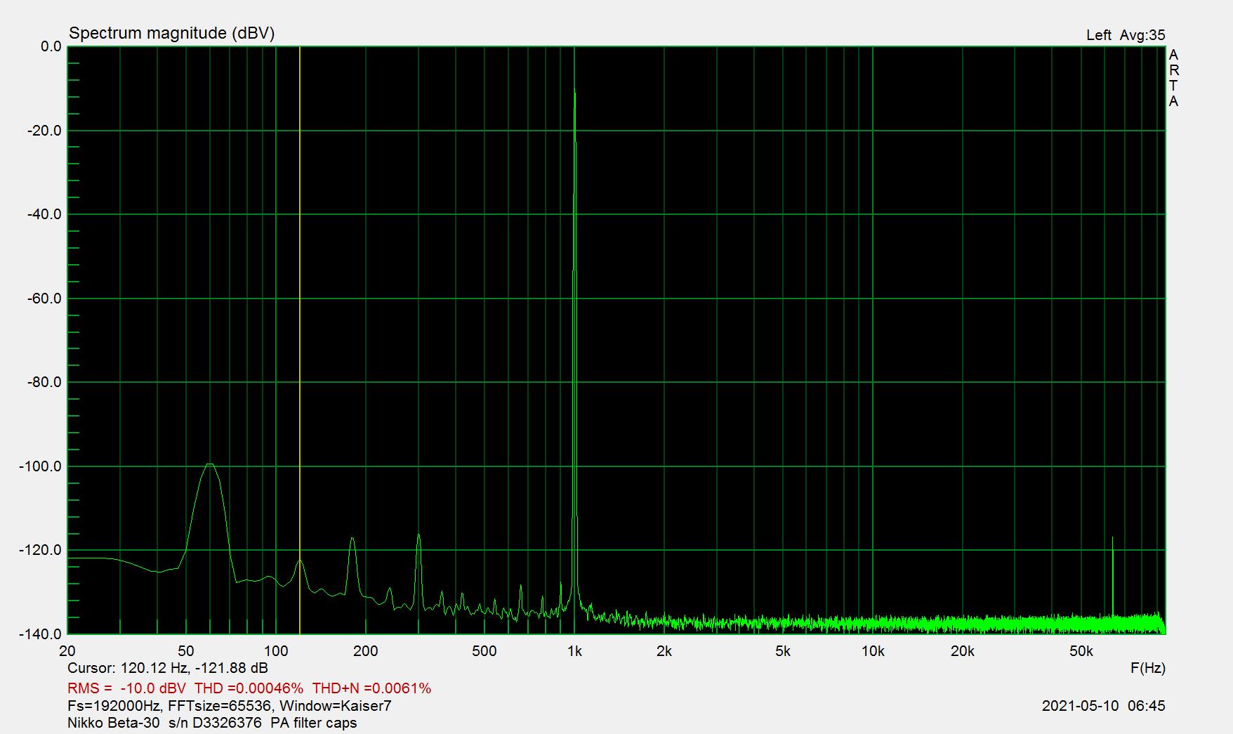This screenshot has width=1233, height=734.
Task: Click the '-40.0' y-axis label
Action: [x=44, y=214]
